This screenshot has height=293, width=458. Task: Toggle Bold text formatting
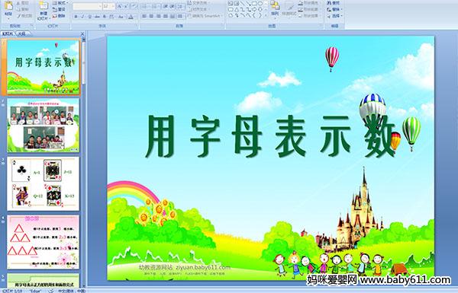point(76,17)
